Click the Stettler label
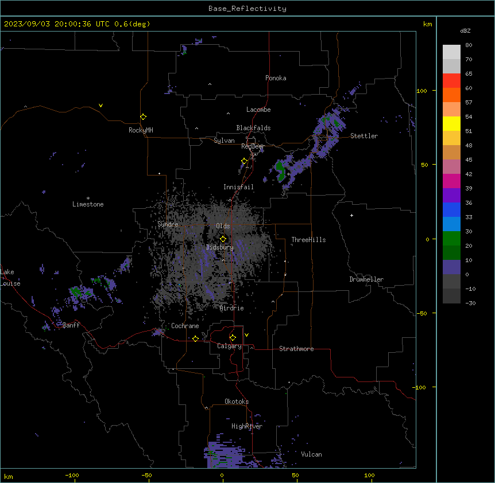 coord(364,136)
